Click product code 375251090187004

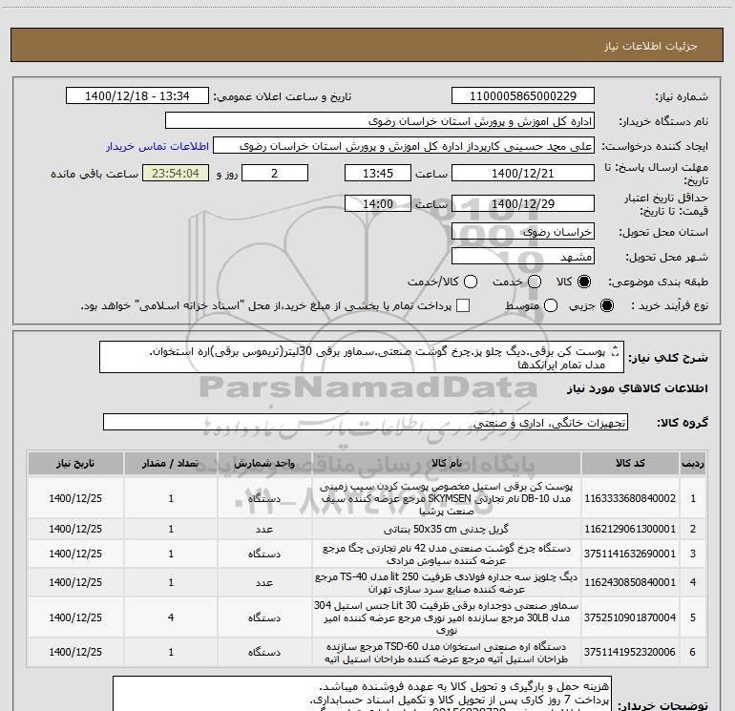click(x=630, y=617)
